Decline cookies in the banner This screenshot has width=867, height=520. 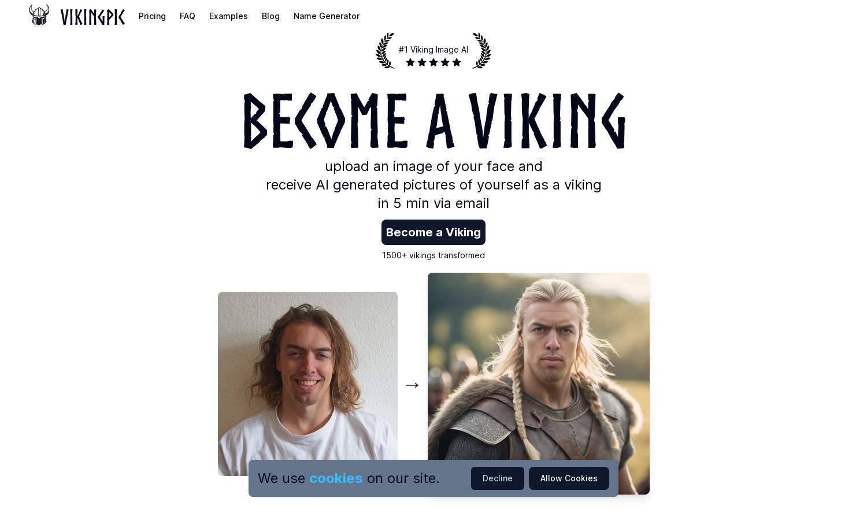coord(498,478)
